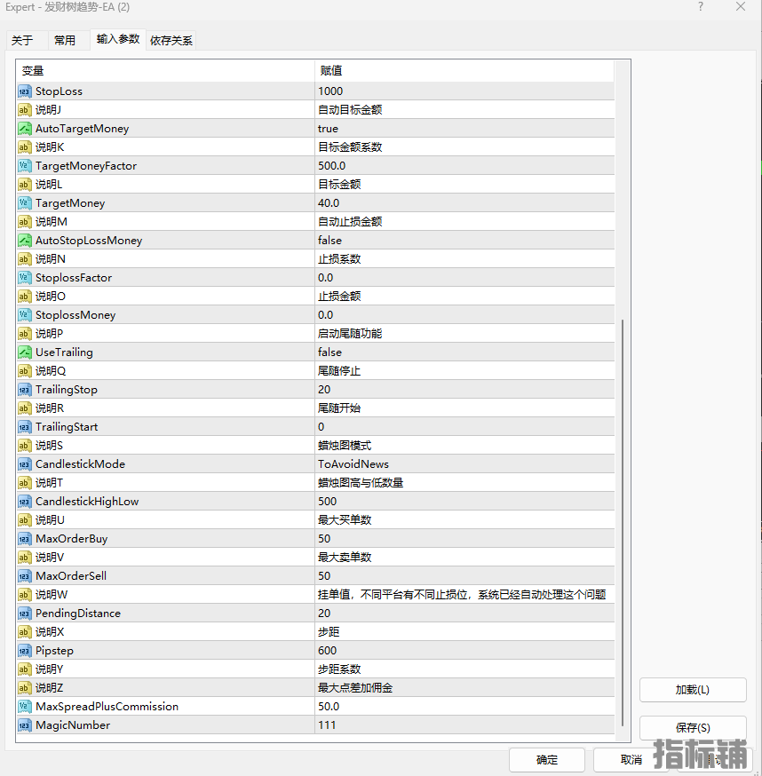Open the 依存关系 tab
This screenshot has width=762, height=776.
coord(171,41)
